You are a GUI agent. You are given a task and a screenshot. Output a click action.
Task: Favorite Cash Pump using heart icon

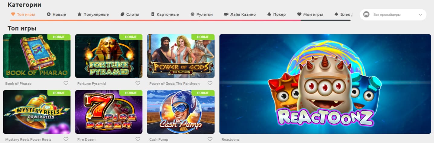click(x=210, y=139)
